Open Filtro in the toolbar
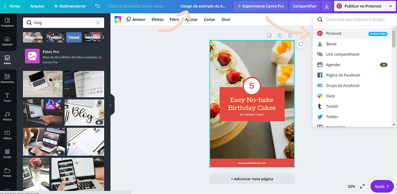The height and width of the screenshot is (194, 397). point(174,19)
